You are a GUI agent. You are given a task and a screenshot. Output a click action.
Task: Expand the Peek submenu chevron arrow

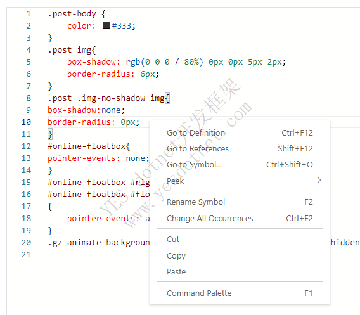[319, 180]
